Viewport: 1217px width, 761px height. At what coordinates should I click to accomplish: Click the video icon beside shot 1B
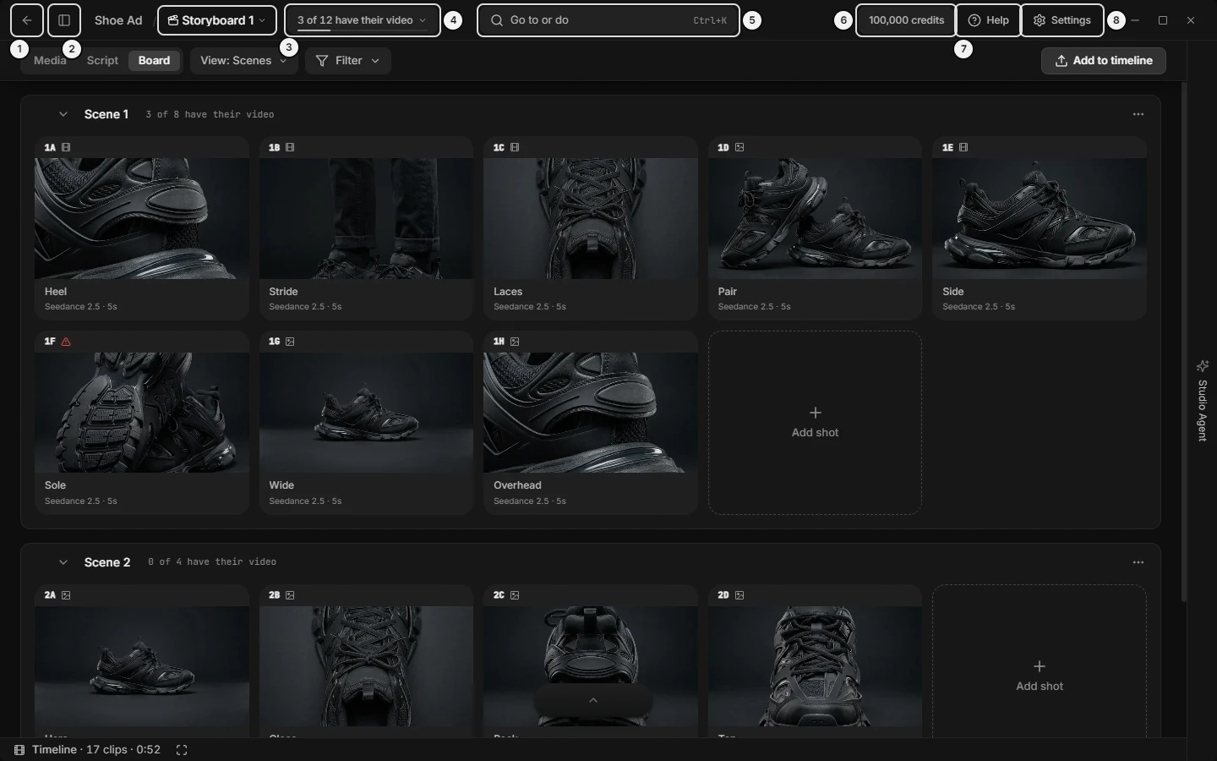click(x=290, y=147)
